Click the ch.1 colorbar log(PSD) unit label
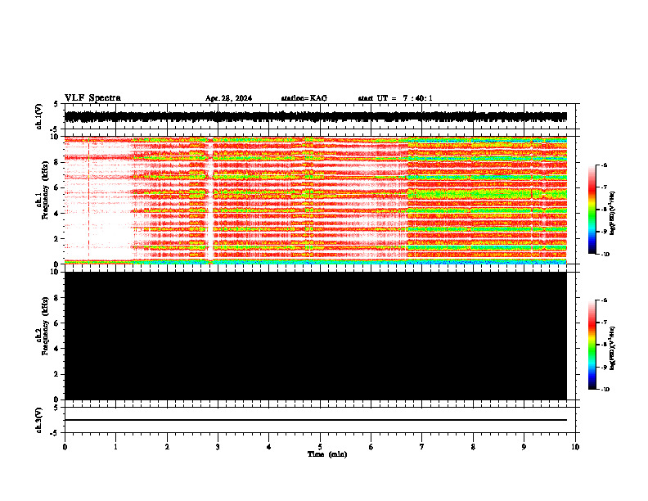This screenshot has height=501, width=648. pyautogui.click(x=612, y=214)
